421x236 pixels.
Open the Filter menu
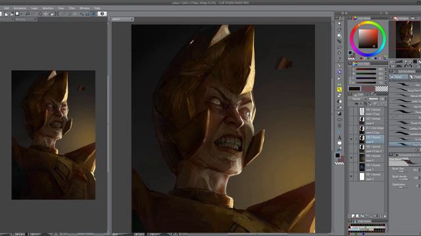click(x=72, y=8)
